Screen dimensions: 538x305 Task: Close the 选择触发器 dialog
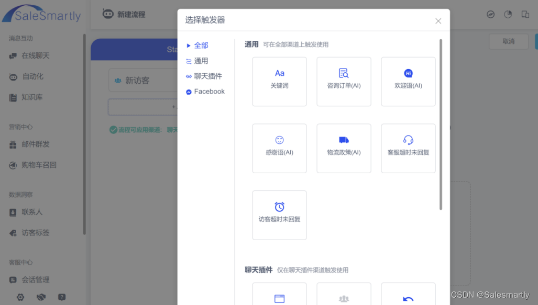point(438,21)
